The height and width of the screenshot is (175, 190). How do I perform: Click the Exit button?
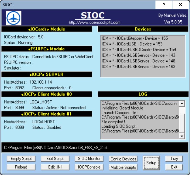tap(174, 167)
